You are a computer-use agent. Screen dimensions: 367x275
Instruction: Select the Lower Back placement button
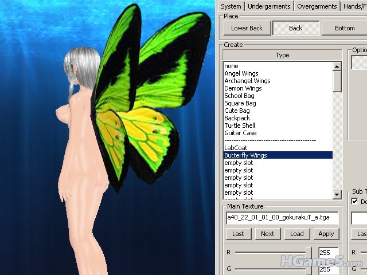(247, 28)
